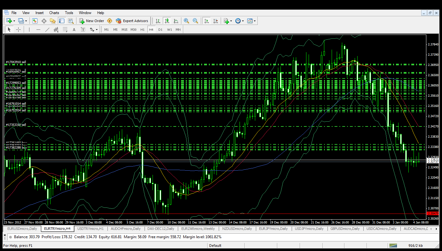This screenshot has width=442, height=251.
Task: Draw a trendline with the toolbar tool
Action: [47, 29]
